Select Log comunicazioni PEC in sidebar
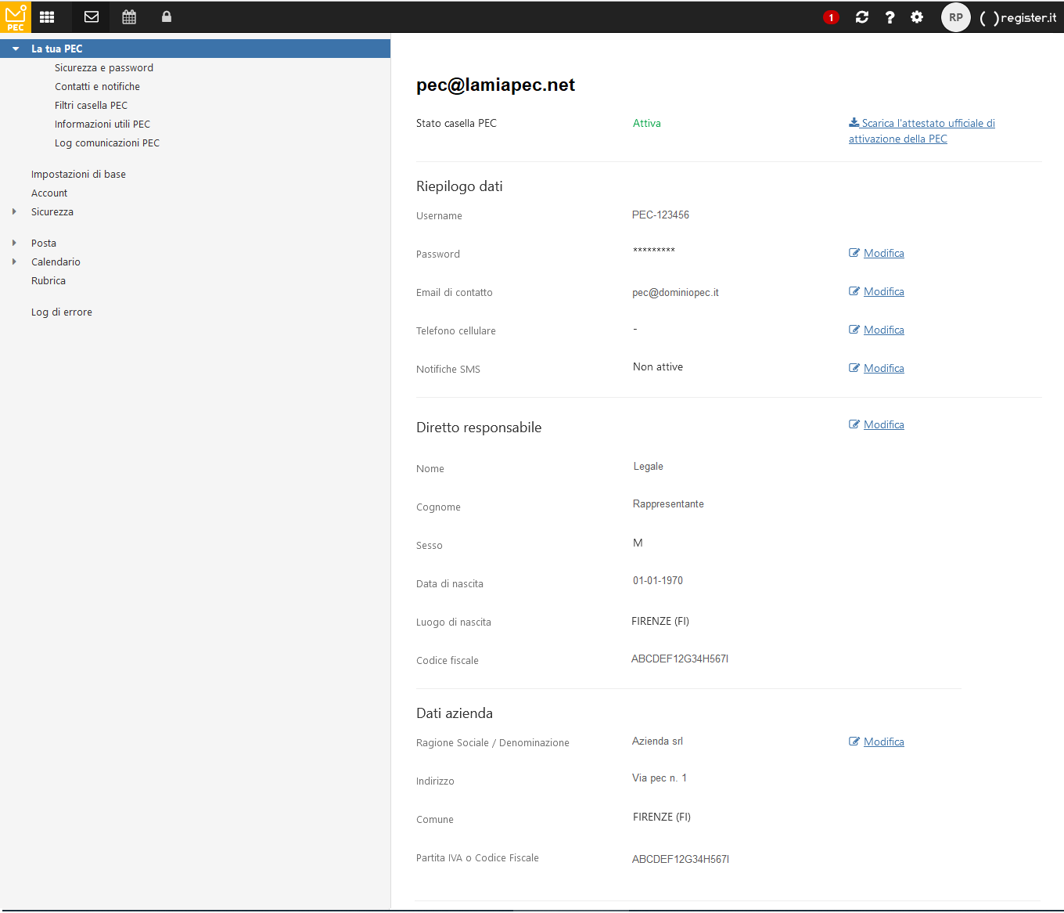 click(107, 143)
